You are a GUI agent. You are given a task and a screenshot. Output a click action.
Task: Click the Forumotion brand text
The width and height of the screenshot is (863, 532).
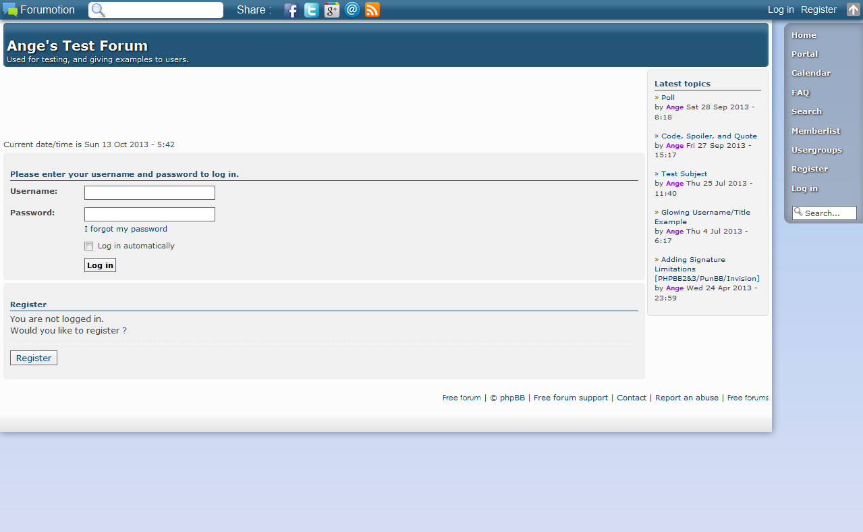tap(47, 9)
